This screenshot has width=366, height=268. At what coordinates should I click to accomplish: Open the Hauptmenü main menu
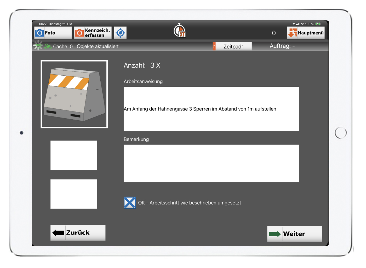[306, 33]
